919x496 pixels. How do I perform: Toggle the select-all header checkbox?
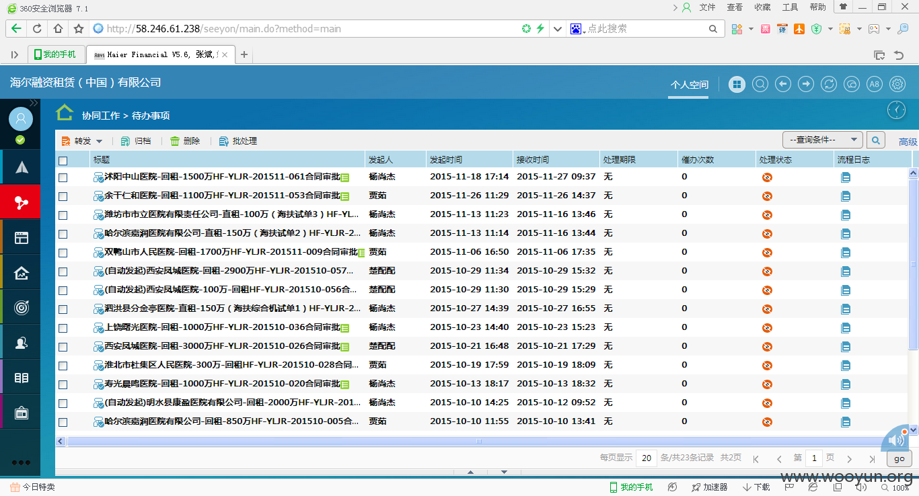[63, 161]
